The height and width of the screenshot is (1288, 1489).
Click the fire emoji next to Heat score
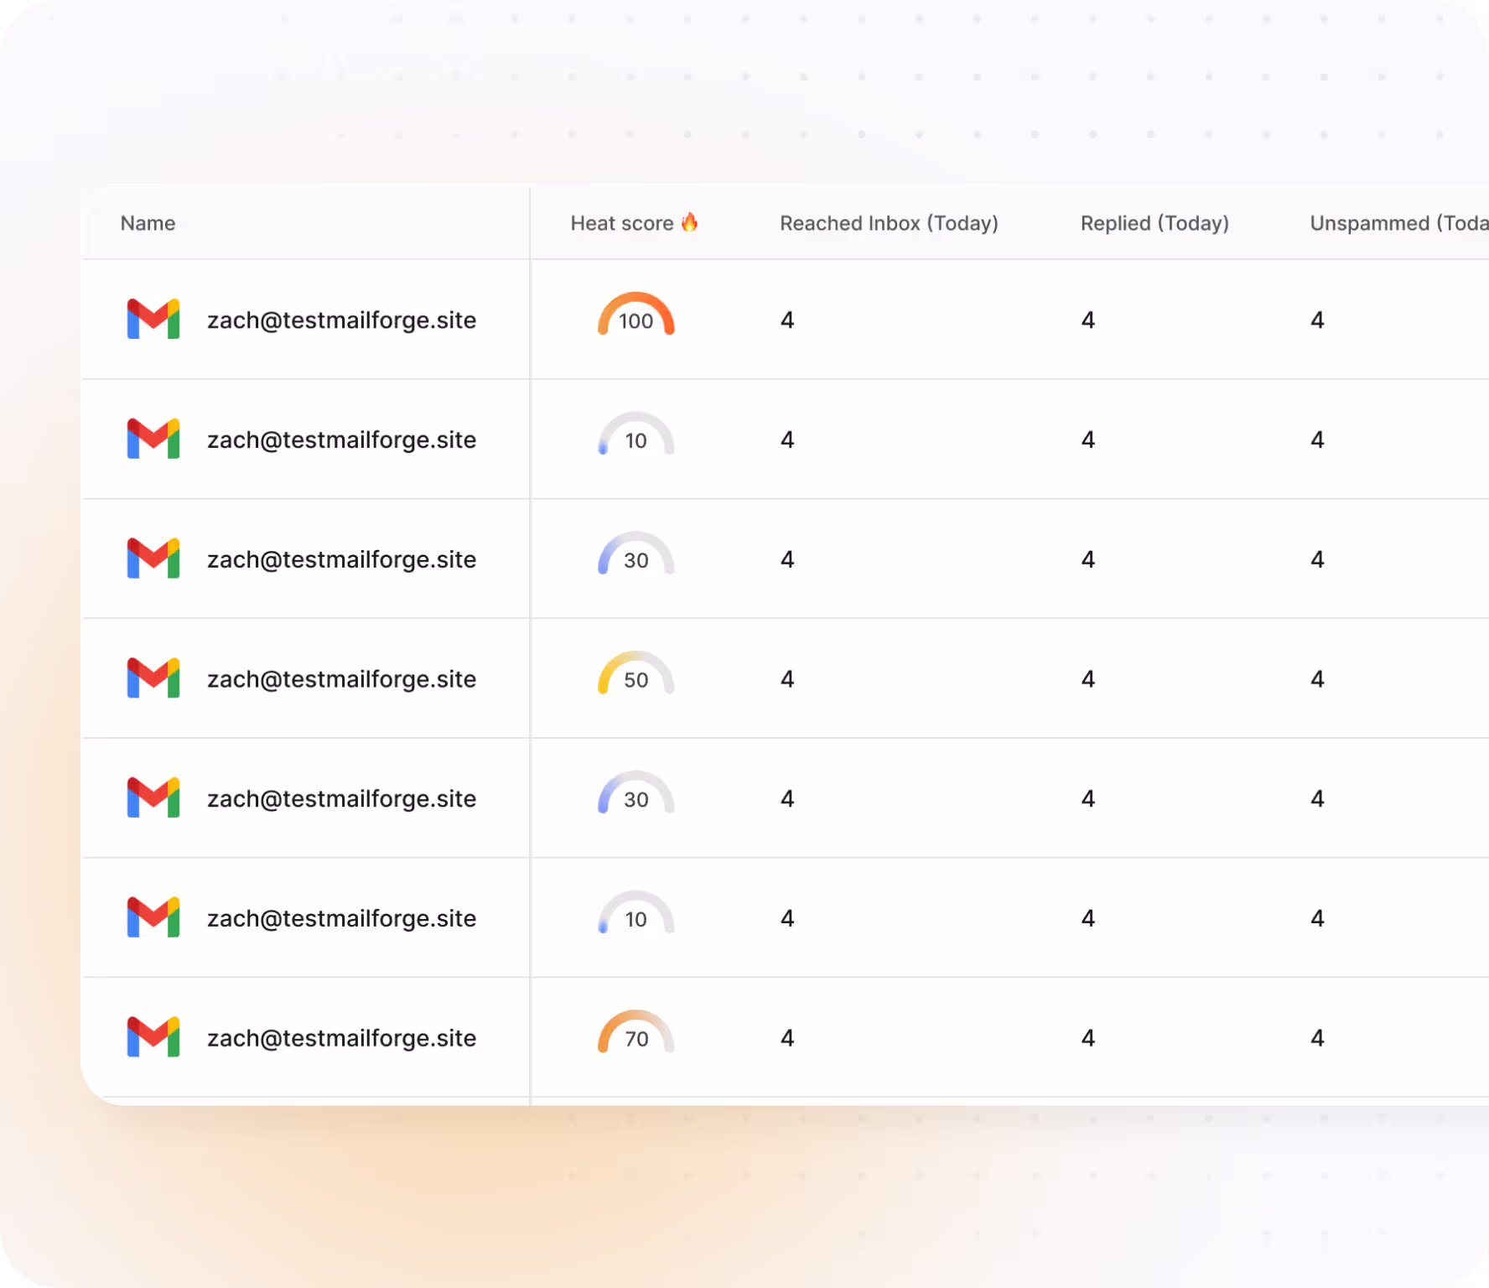[690, 222]
